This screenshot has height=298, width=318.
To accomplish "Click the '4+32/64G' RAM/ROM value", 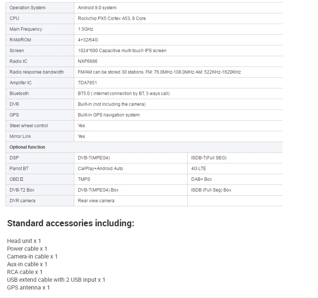I will (x=88, y=40).
